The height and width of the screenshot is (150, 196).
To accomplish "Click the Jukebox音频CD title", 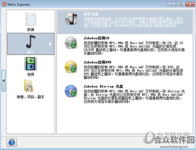I will pos(96,38).
